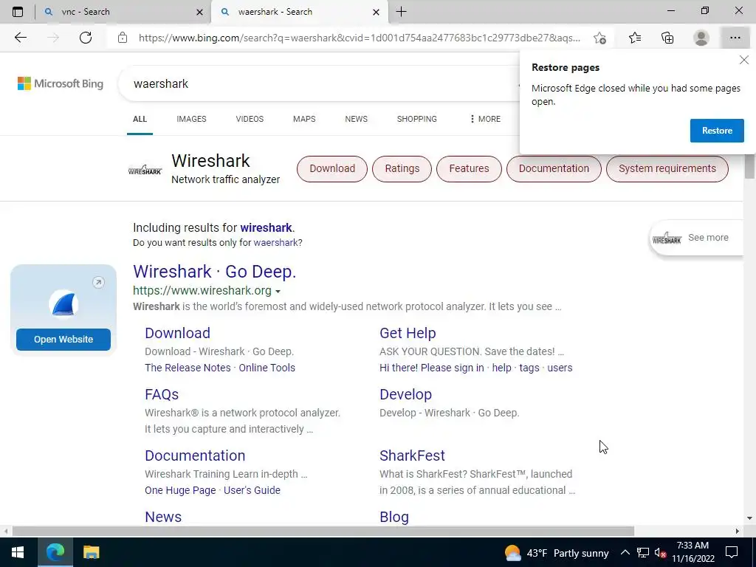The image size is (756, 567).
Task: Open Wireshark · Go Deep. result
Action: click(215, 272)
